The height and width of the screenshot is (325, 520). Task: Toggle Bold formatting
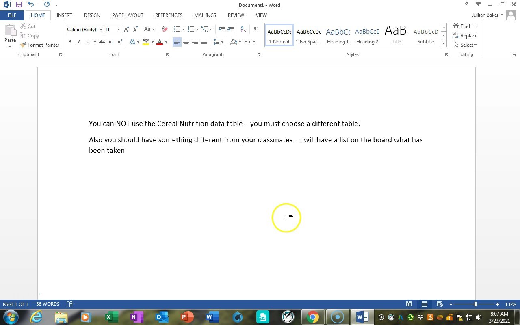[70, 42]
